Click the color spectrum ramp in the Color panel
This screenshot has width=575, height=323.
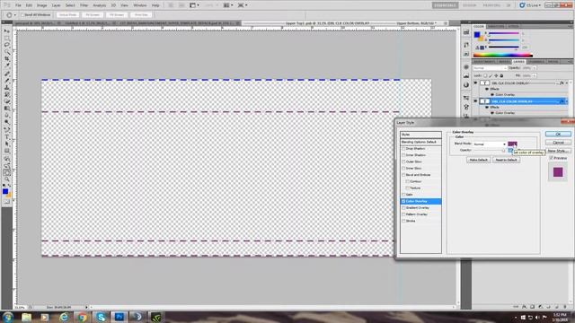(502, 56)
